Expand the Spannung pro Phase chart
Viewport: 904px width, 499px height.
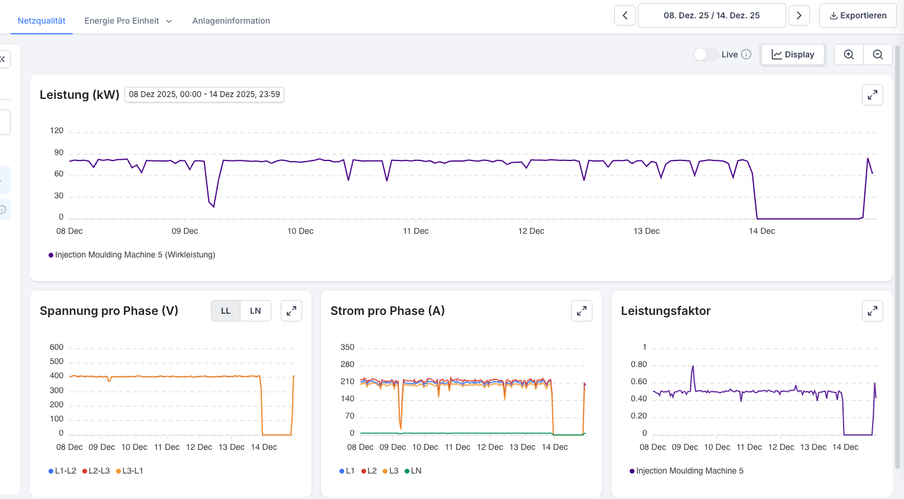(291, 311)
